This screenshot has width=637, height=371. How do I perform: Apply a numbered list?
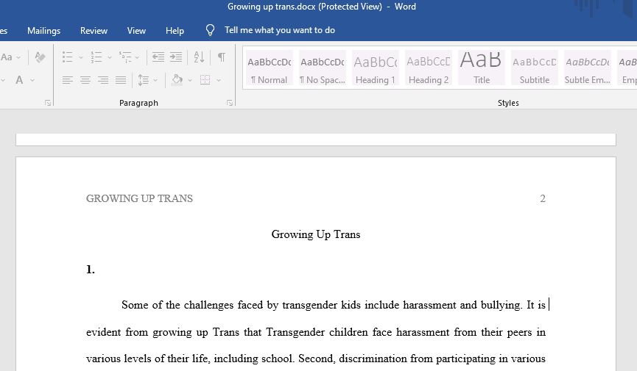pos(96,57)
